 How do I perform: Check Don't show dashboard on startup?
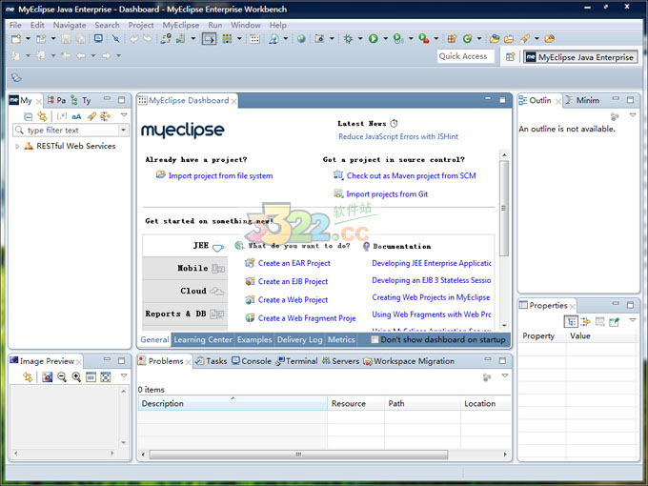[x=375, y=339]
